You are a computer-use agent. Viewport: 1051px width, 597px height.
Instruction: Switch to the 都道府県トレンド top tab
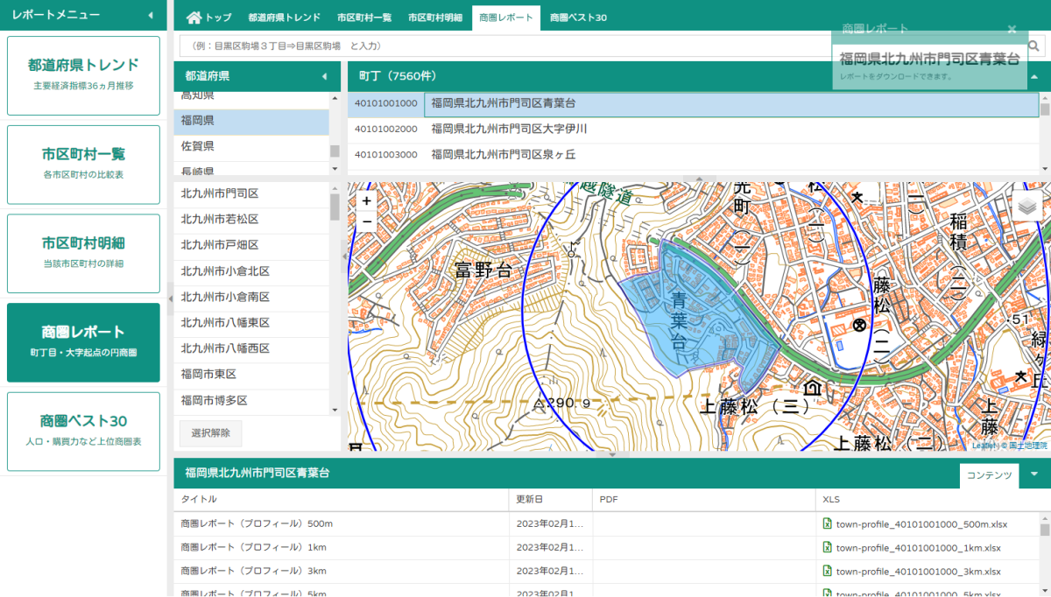click(284, 18)
